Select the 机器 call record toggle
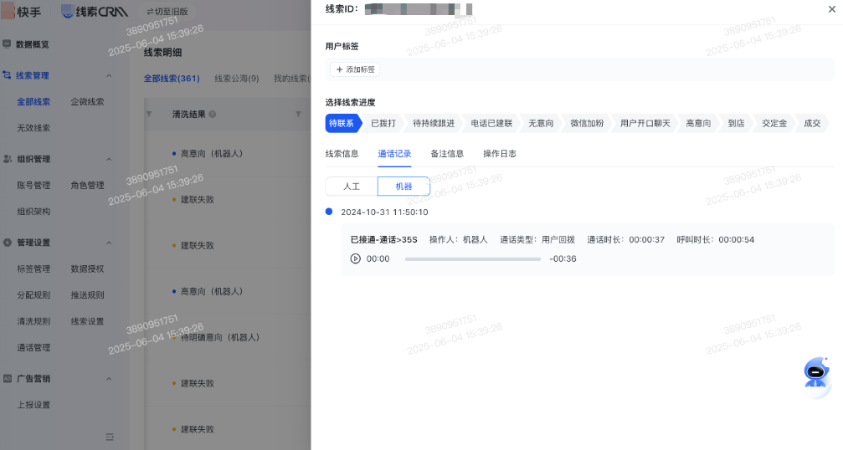843x450 pixels. 404,187
